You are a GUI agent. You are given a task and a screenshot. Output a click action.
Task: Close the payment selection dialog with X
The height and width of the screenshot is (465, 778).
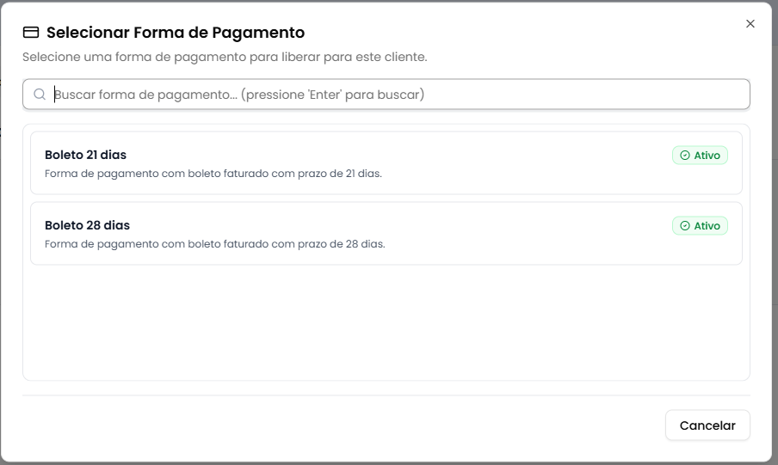click(750, 24)
